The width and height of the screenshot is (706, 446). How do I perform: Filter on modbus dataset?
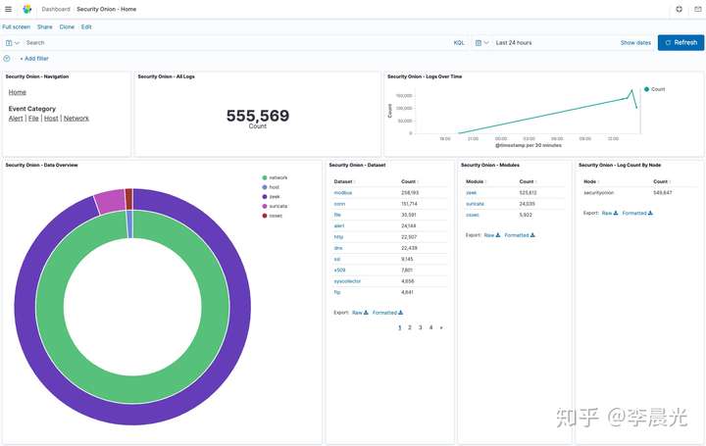coord(343,193)
